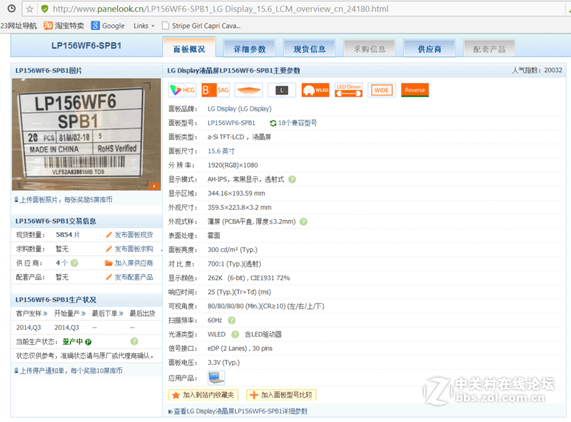Open the Stripe Girl Capri bookmark
The image size is (571, 422).
click(x=201, y=26)
